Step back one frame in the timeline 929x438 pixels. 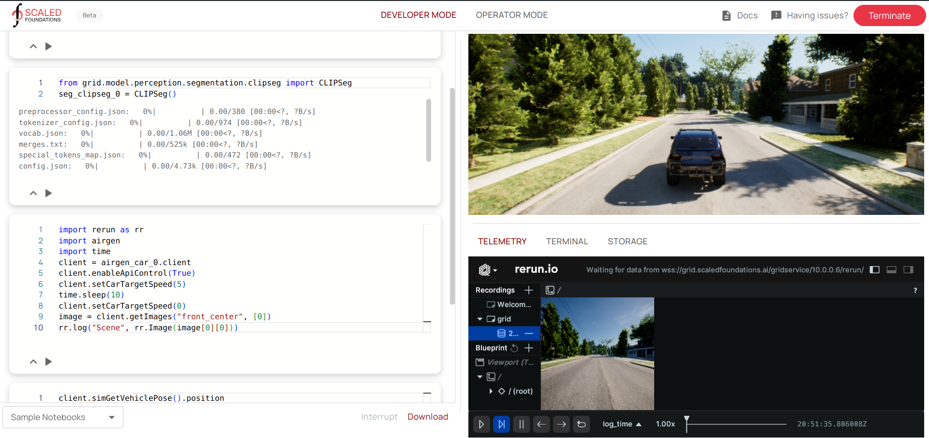(x=541, y=424)
